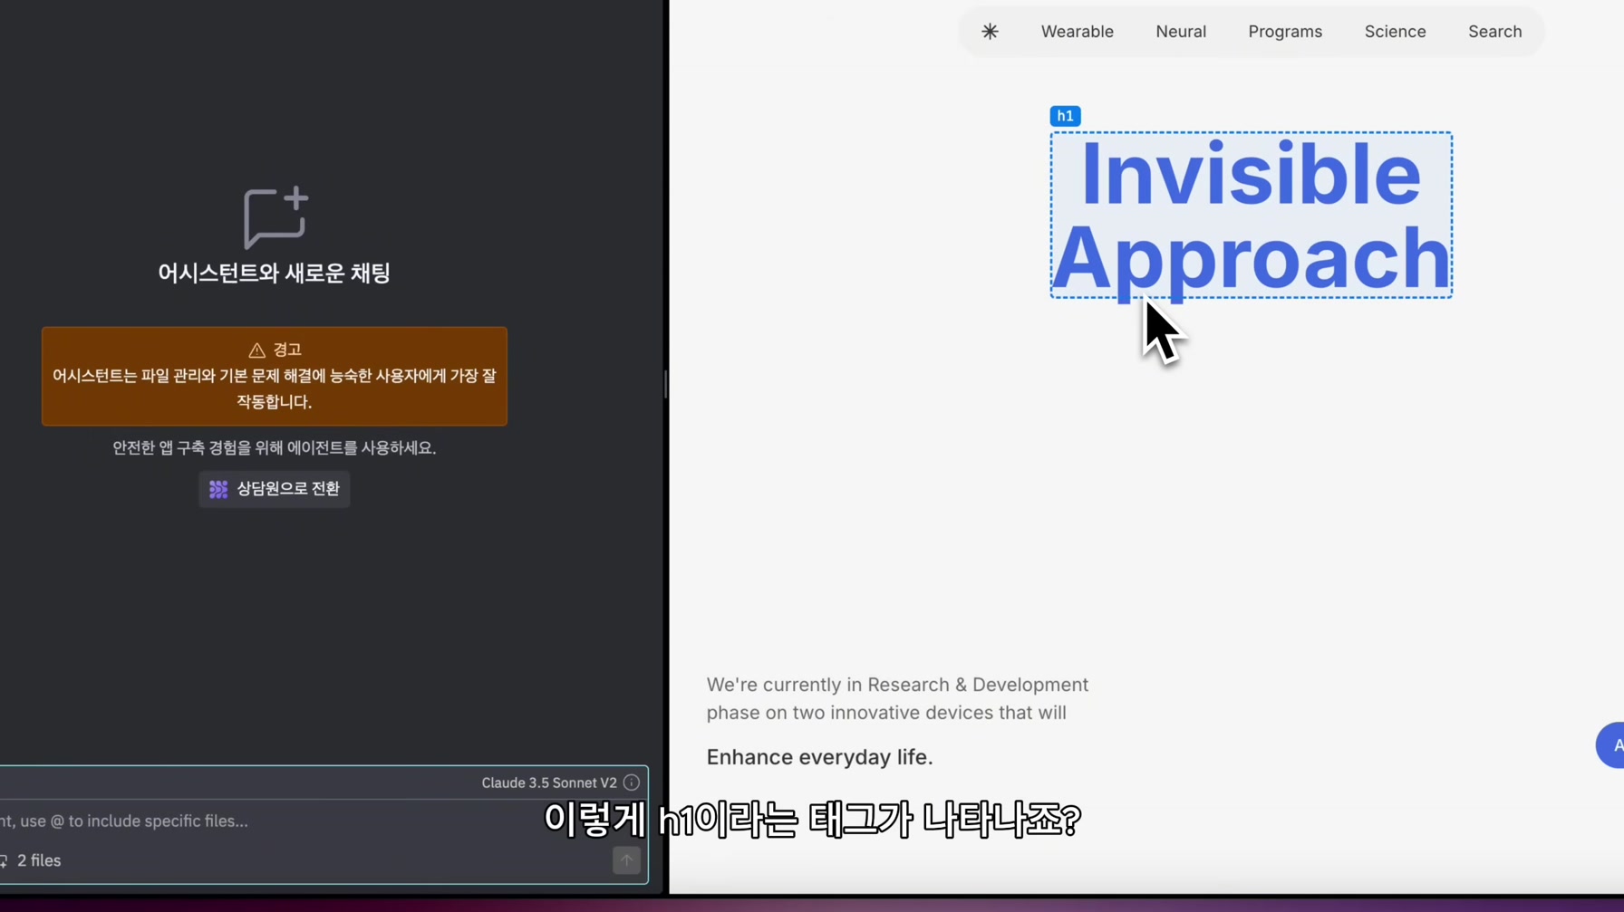Open the Science nav item

coord(1395,32)
